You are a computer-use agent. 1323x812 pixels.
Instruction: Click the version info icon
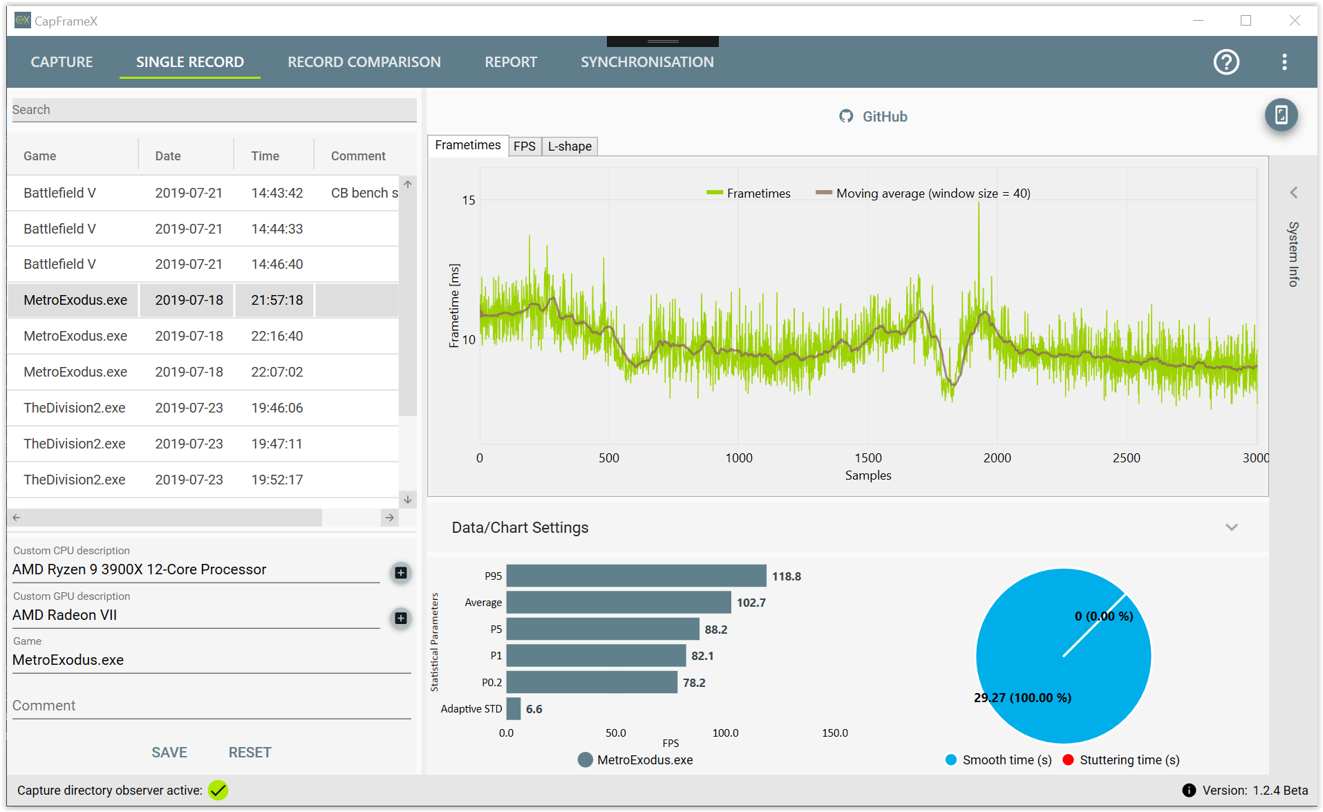point(1189,791)
